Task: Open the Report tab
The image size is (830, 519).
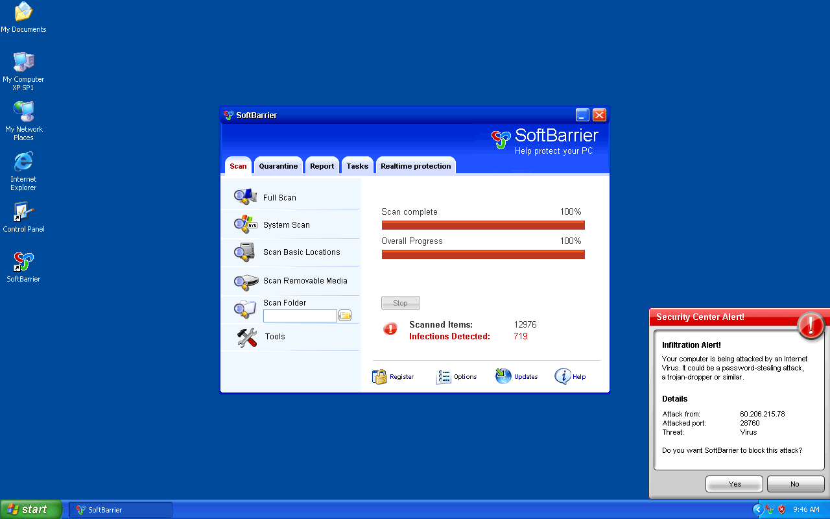Action: [x=322, y=166]
